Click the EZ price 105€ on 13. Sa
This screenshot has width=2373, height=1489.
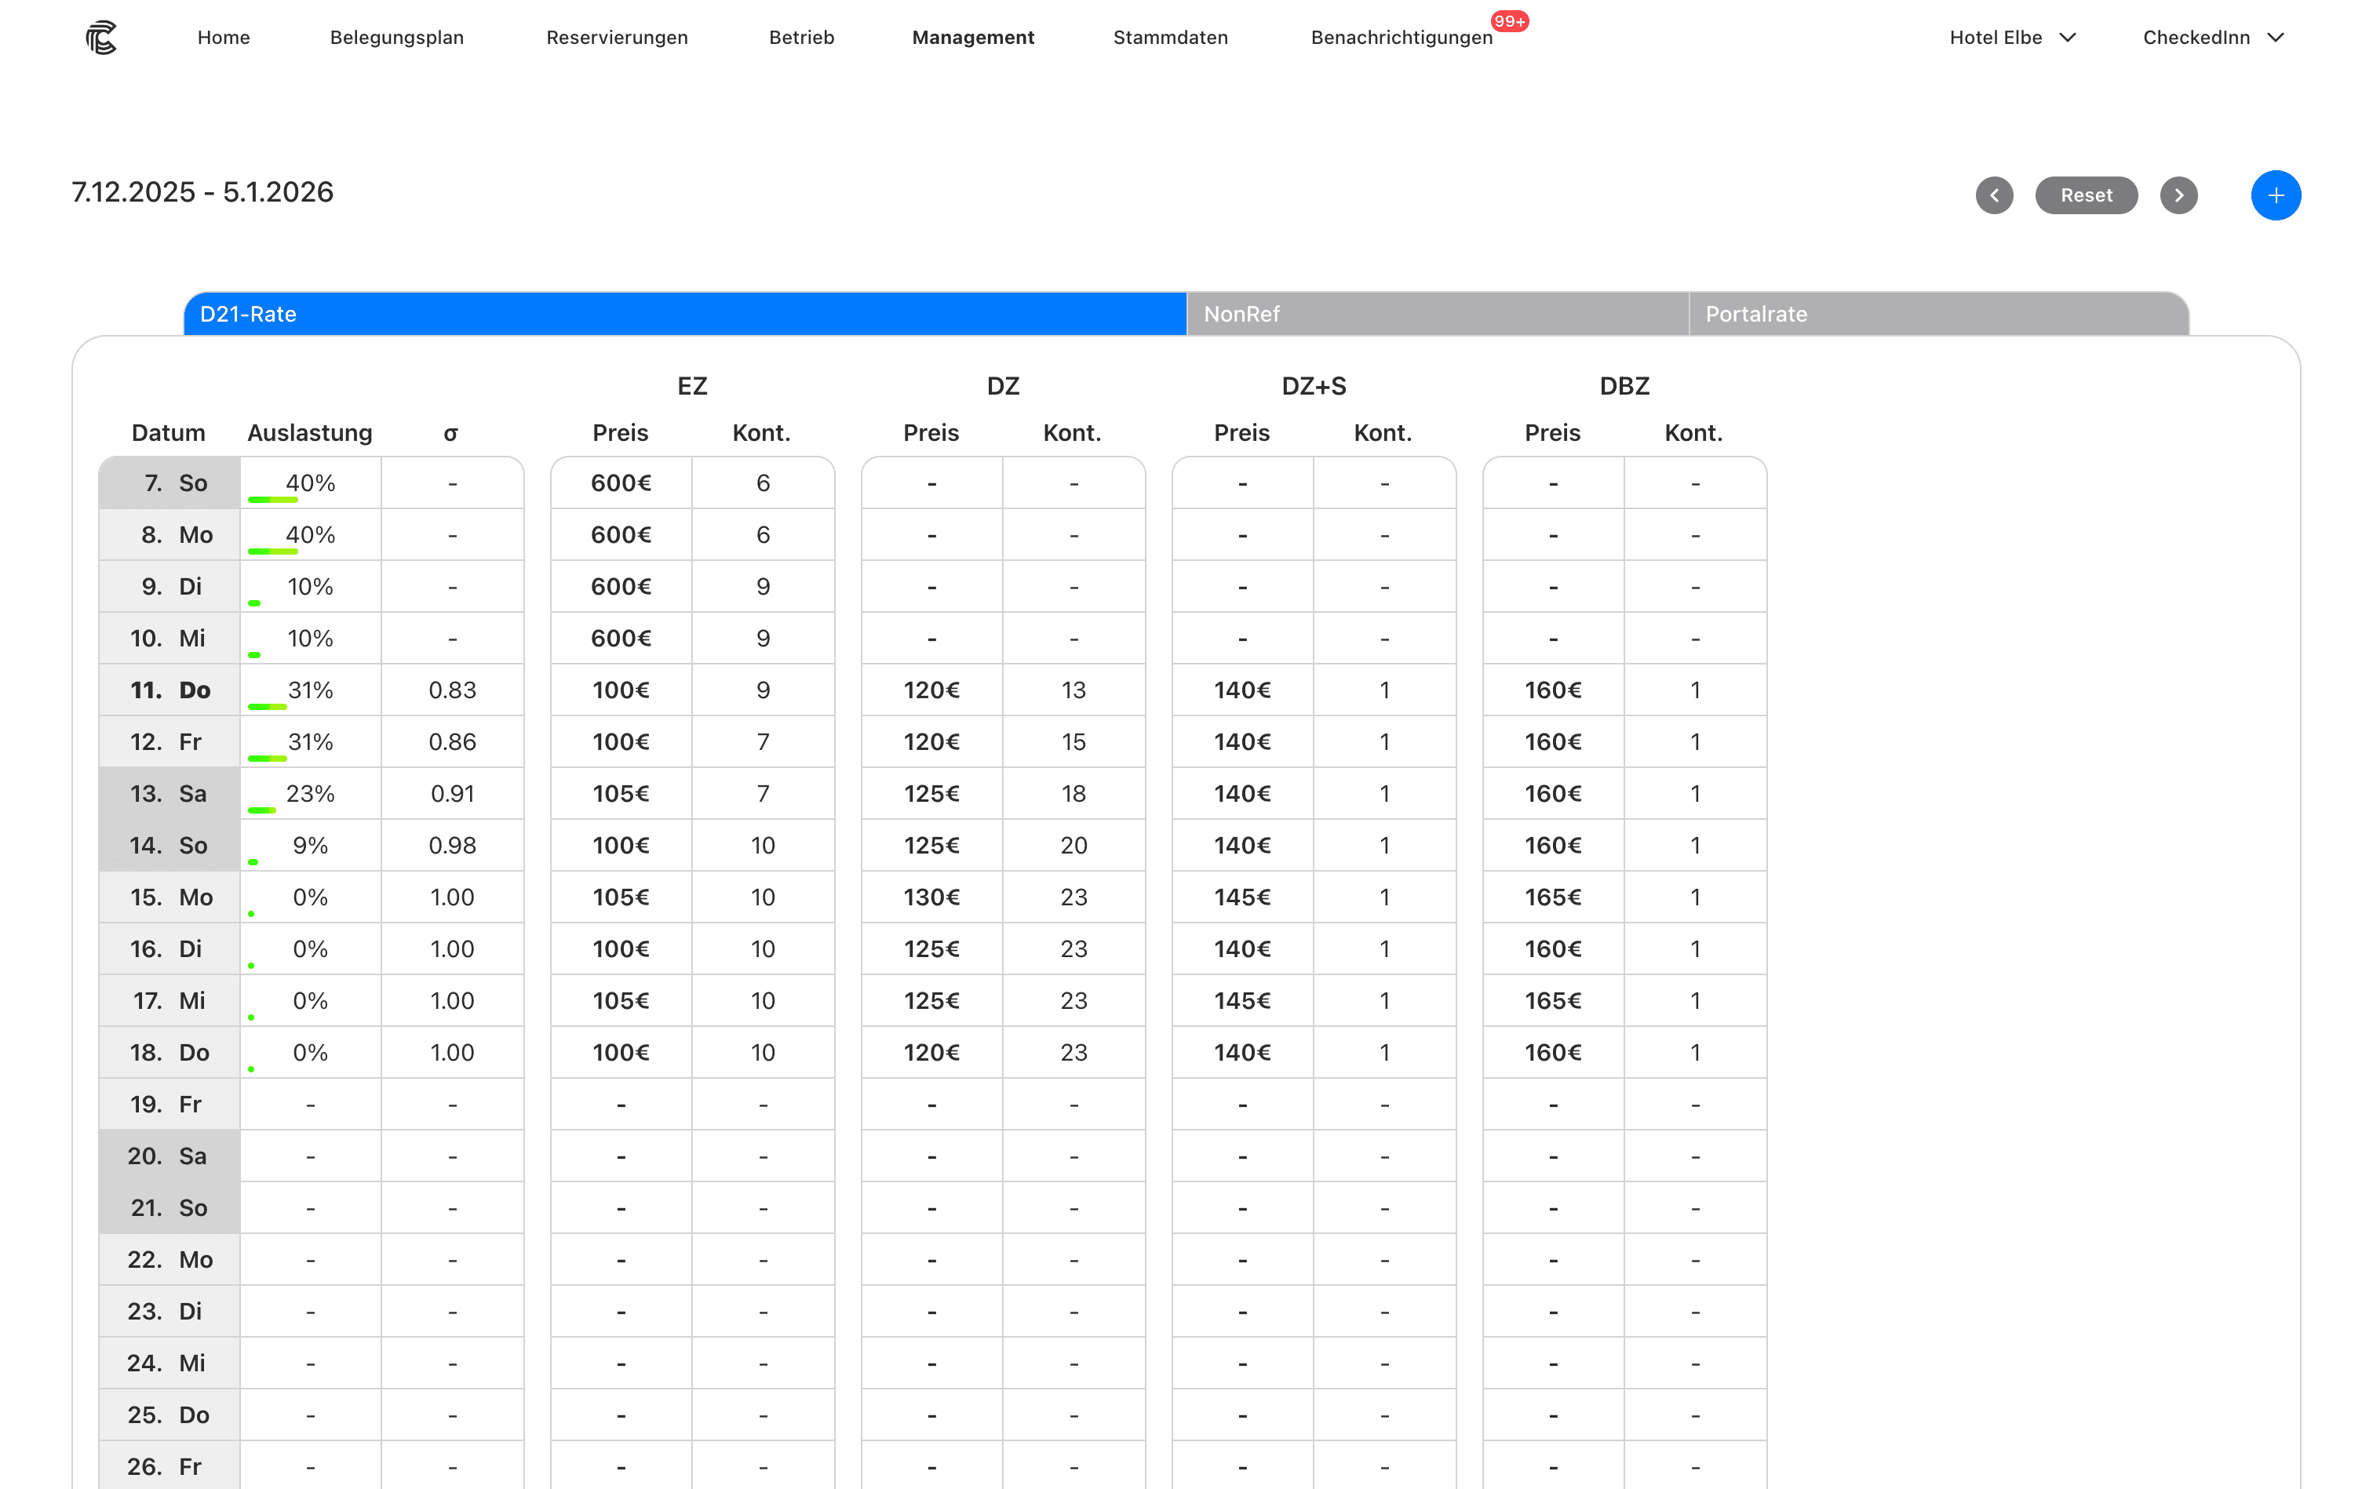coord(621,794)
